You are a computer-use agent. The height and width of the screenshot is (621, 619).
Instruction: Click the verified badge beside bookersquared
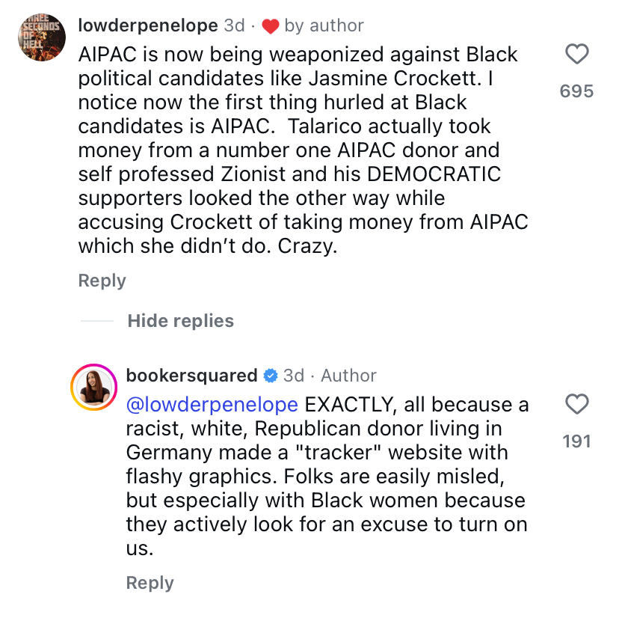click(271, 376)
